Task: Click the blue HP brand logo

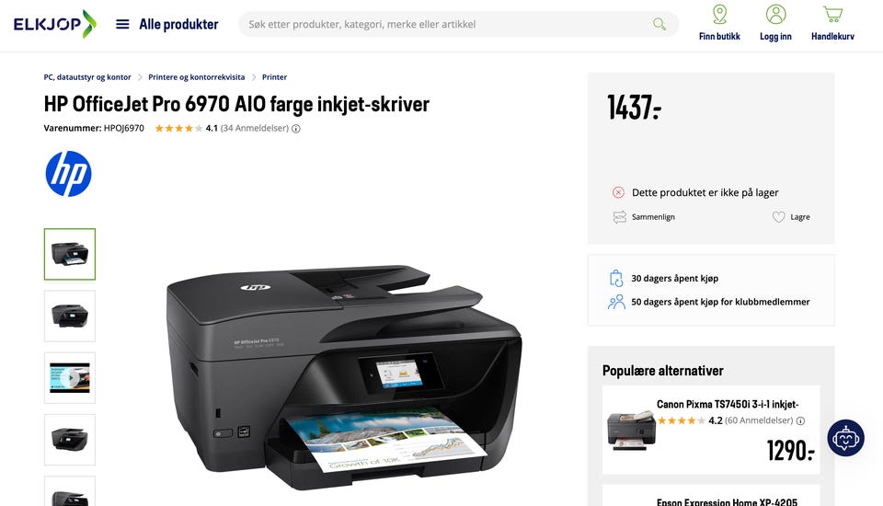Action: coord(68,174)
